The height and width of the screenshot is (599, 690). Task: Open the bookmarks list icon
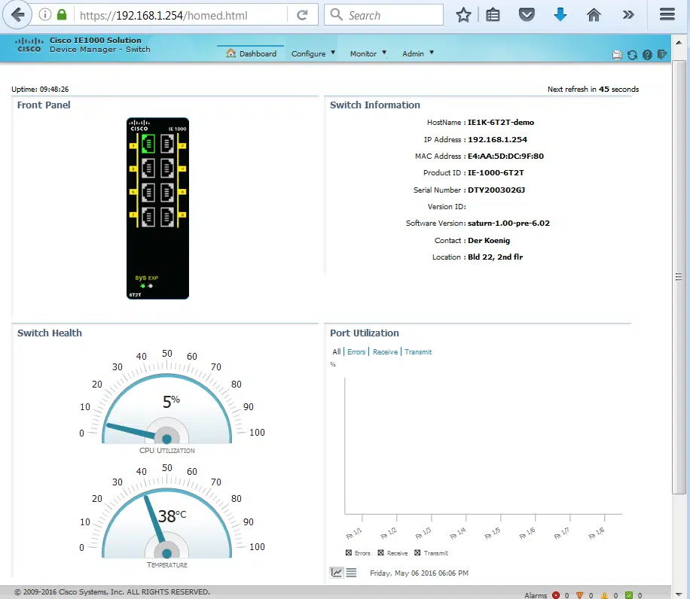tap(493, 15)
